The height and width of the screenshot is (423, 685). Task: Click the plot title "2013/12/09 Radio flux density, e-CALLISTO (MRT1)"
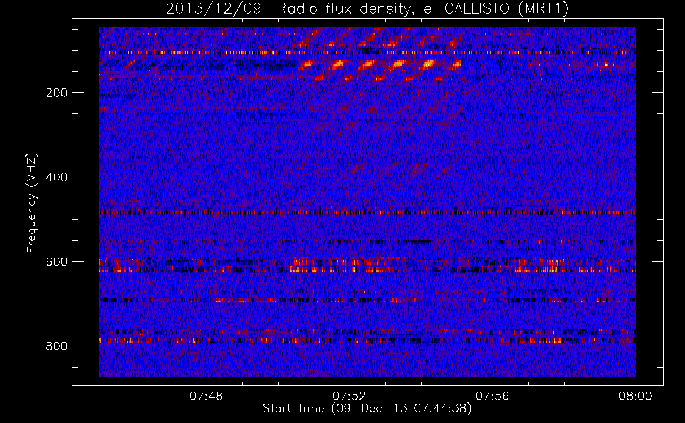click(367, 8)
